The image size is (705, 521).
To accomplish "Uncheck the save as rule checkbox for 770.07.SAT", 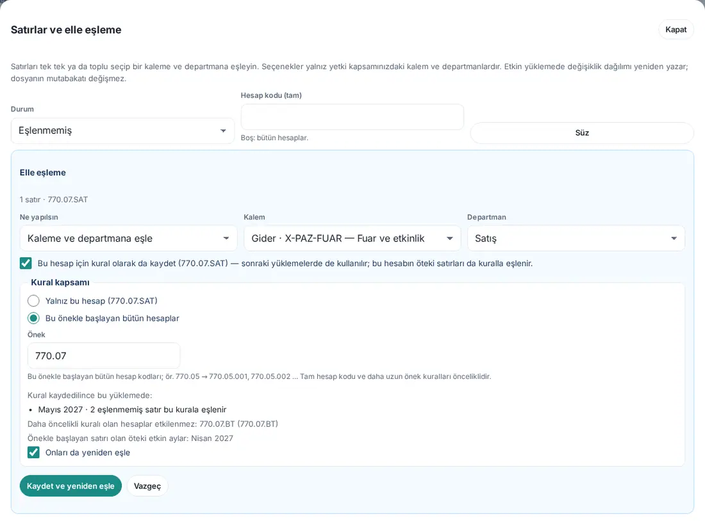I will click(x=26, y=263).
